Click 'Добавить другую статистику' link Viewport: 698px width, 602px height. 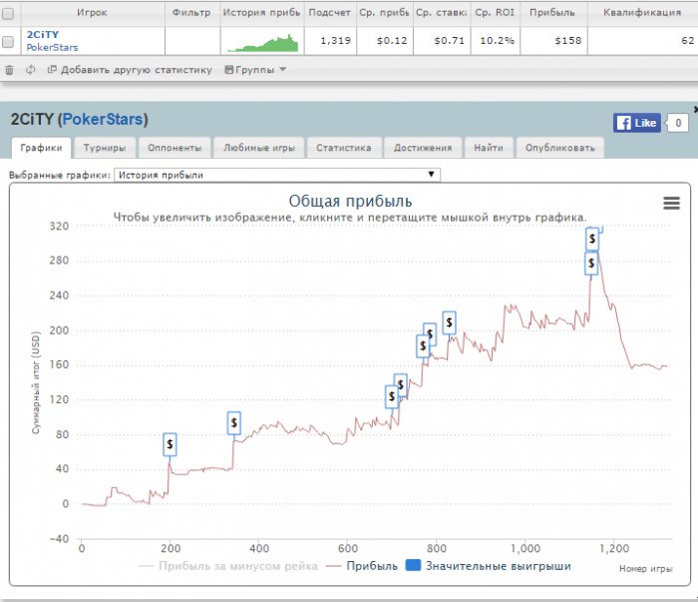(x=130, y=70)
